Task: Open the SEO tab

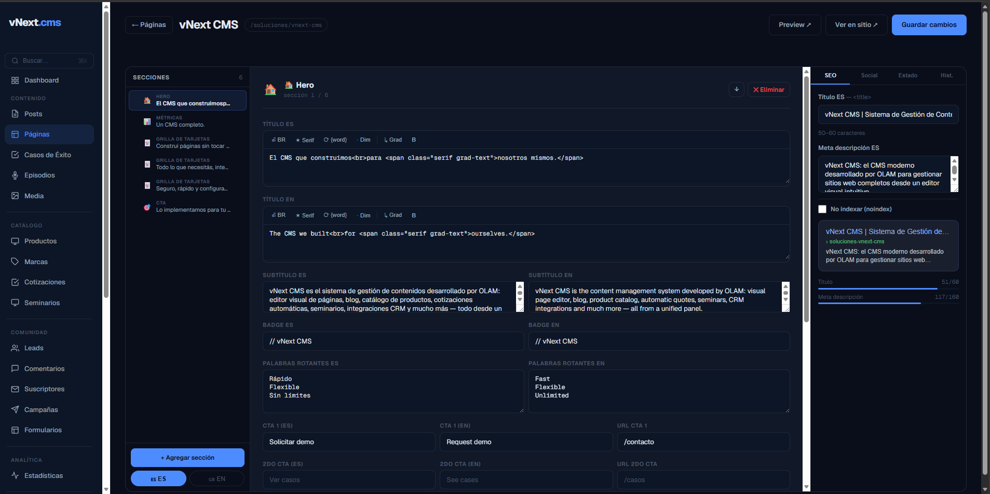Action: click(x=831, y=76)
